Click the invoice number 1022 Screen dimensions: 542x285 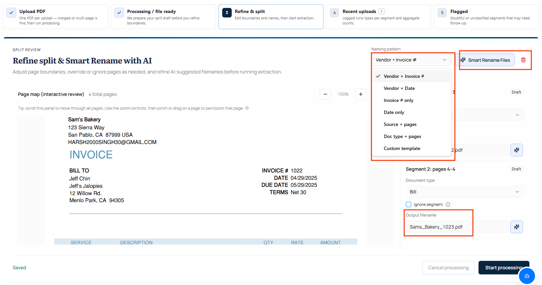(x=296, y=170)
